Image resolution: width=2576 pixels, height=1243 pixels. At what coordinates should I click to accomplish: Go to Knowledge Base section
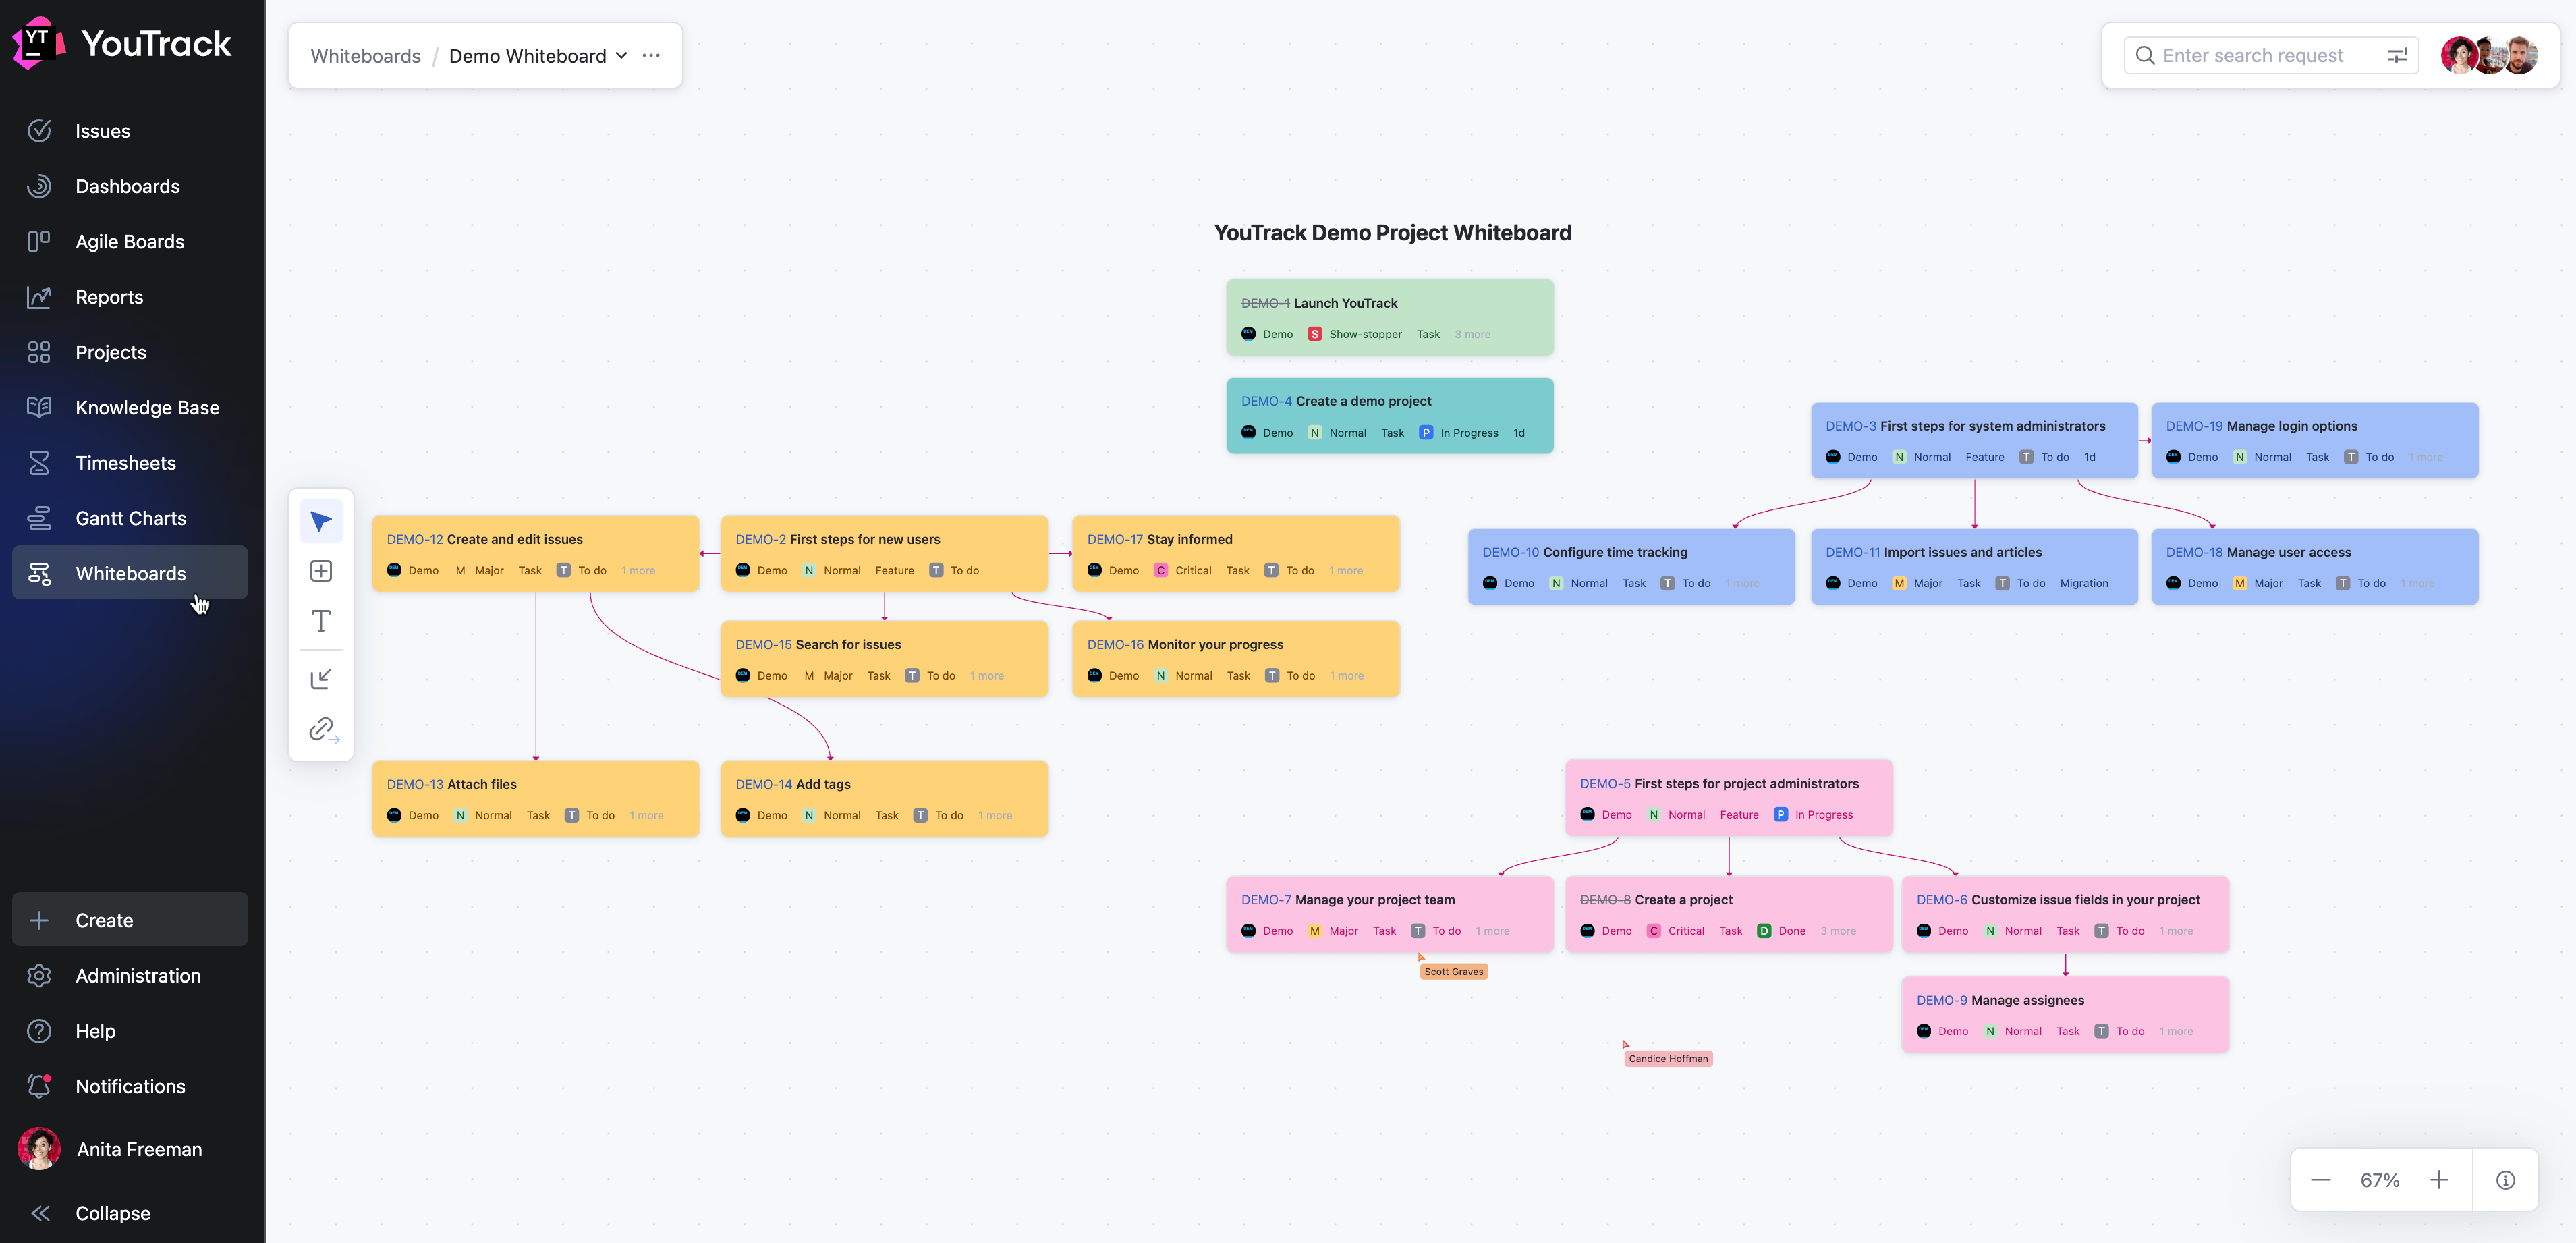147,408
